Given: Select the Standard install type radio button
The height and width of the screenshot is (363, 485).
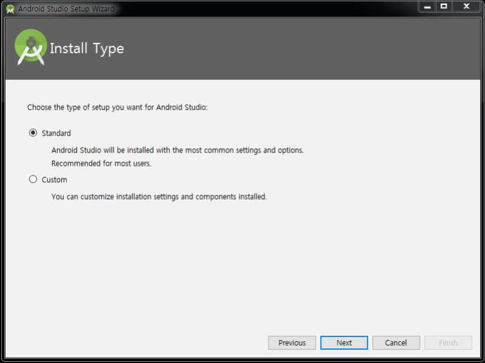Looking at the screenshot, I should tap(33, 133).
